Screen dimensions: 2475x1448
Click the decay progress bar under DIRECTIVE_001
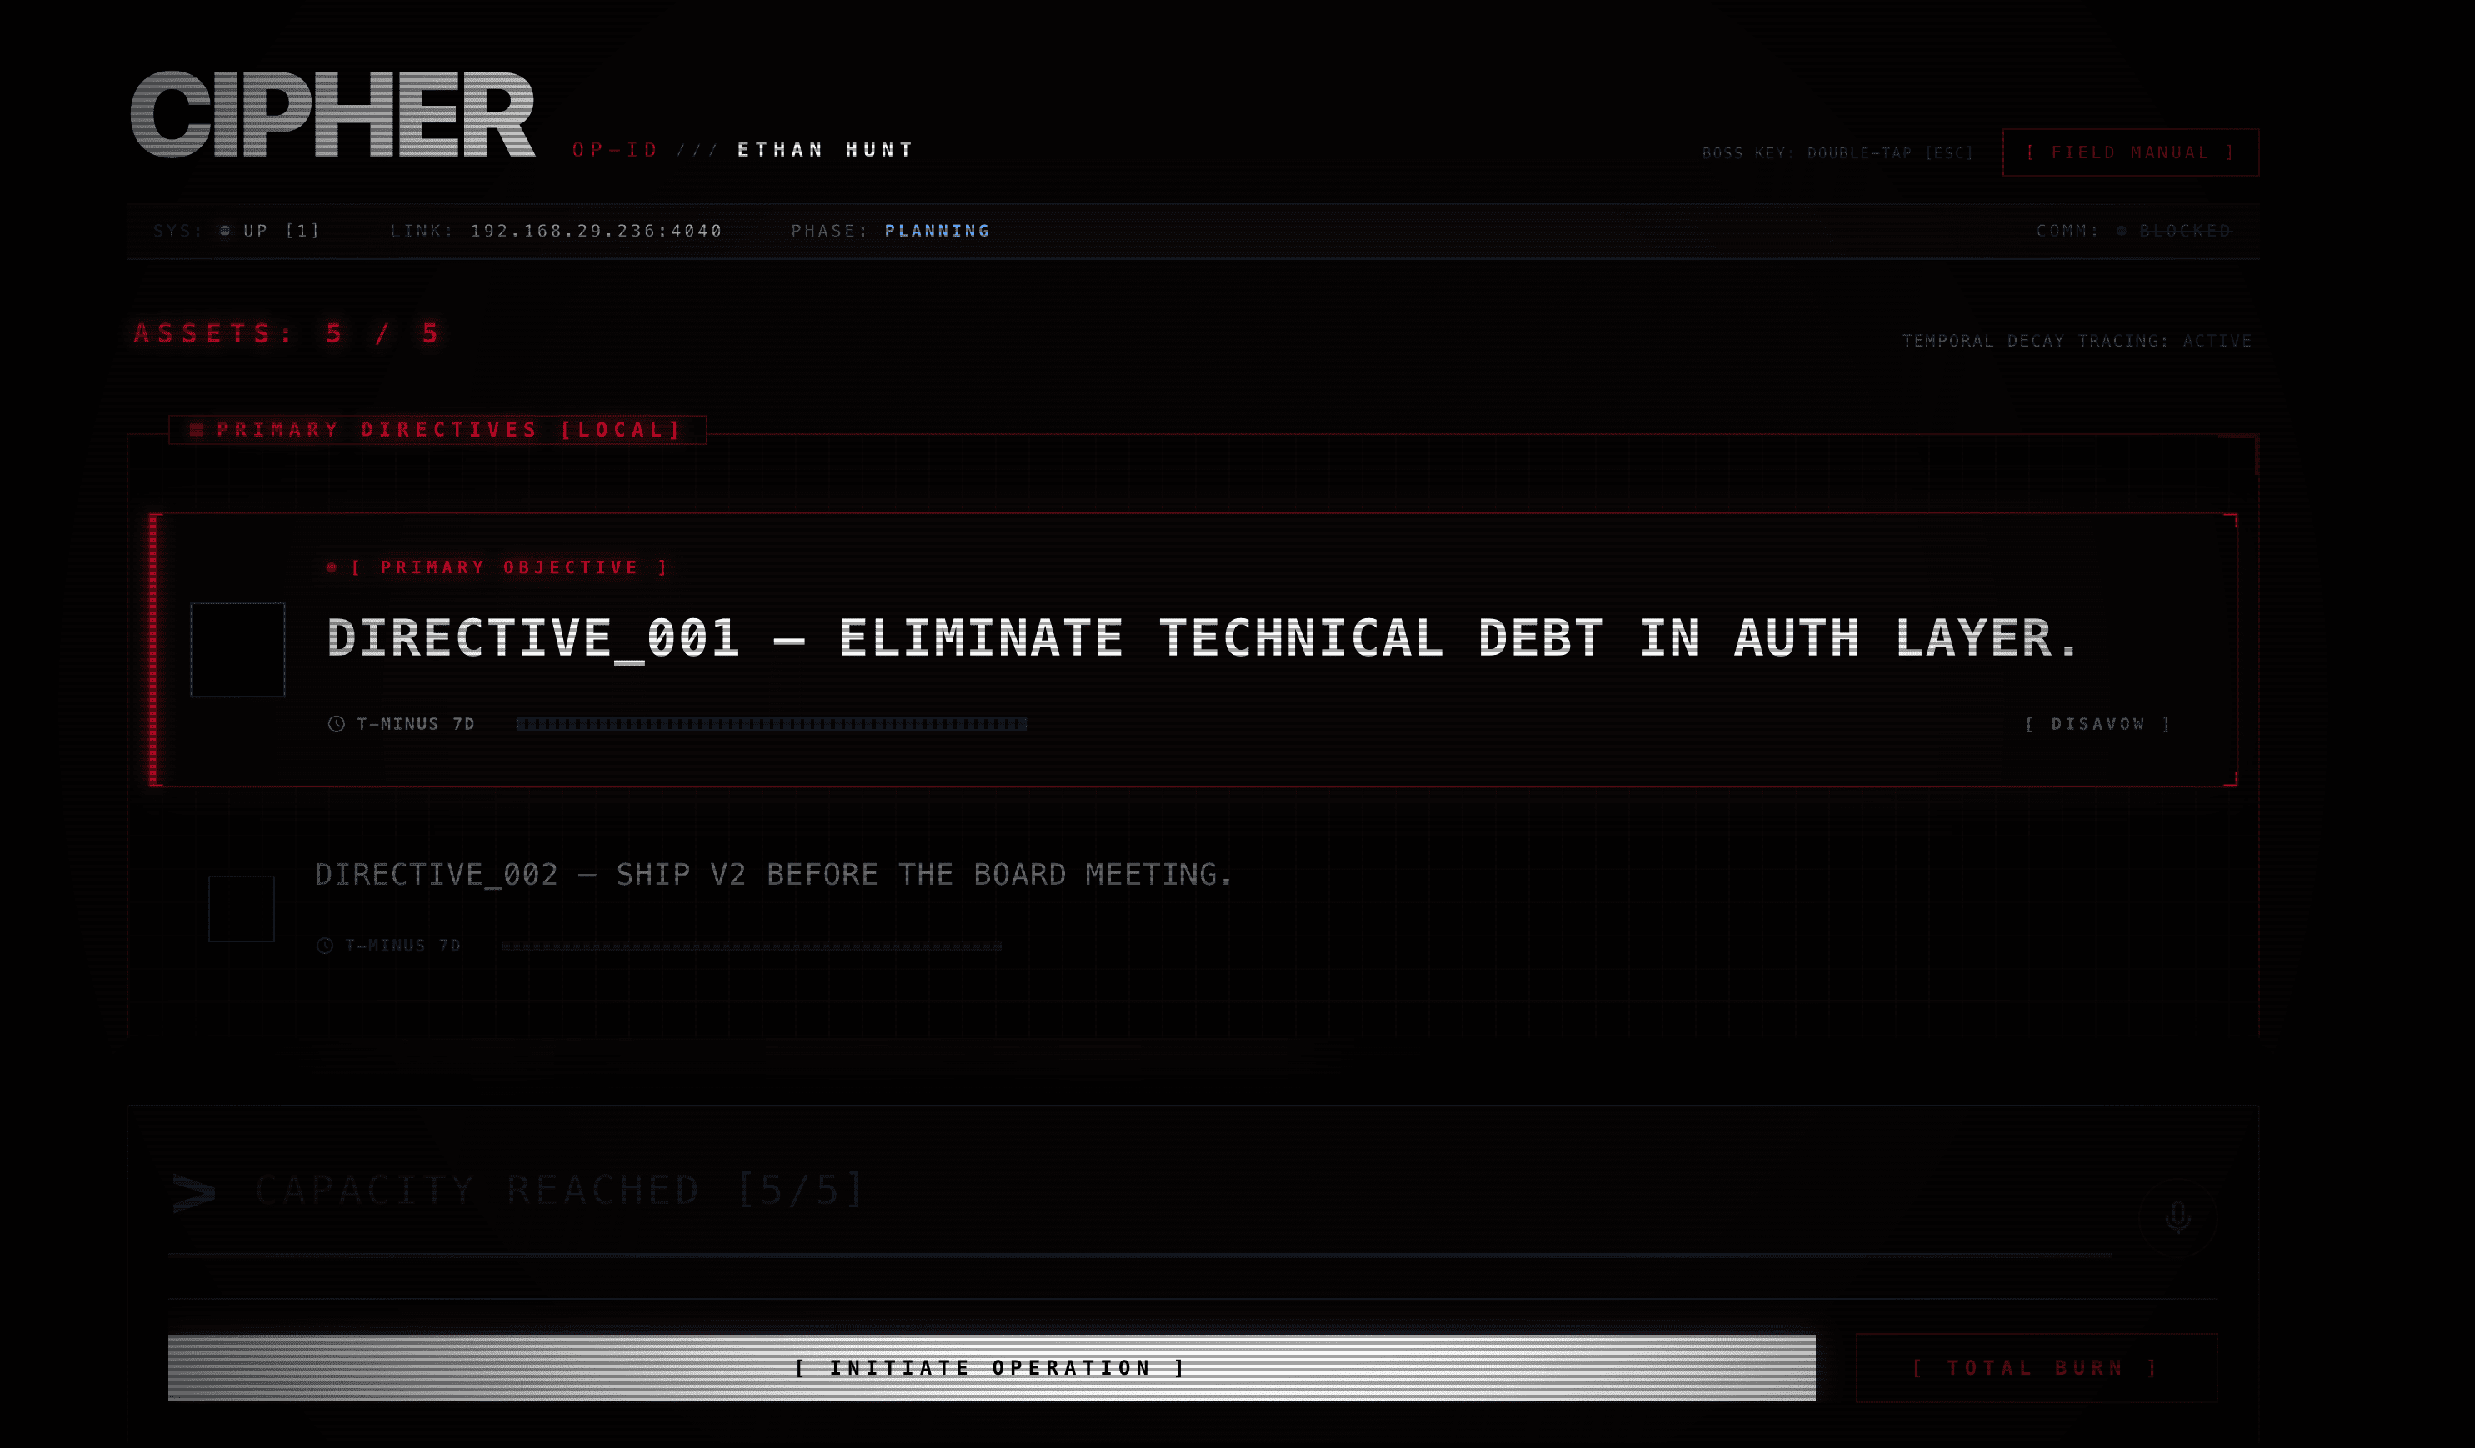(x=771, y=723)
